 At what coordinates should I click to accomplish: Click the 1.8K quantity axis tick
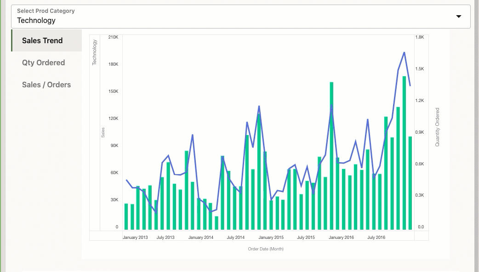coord(420,37)
